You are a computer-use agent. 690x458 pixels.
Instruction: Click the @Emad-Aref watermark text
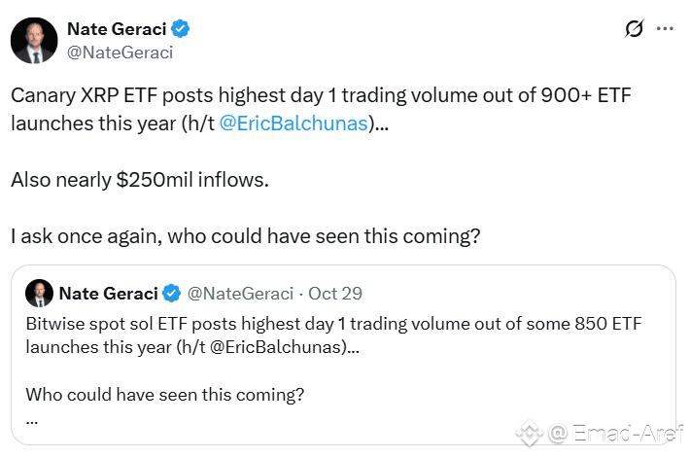pos(616,434)
